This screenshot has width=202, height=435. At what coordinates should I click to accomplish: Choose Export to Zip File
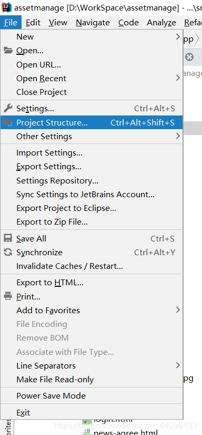pyautogui.click(x=92, y=222)
